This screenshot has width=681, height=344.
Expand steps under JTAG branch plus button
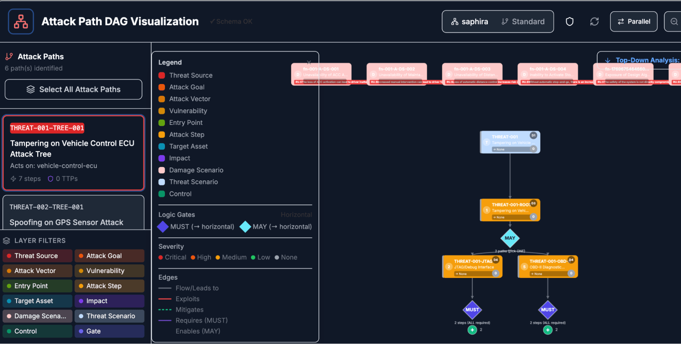[472, 330]
